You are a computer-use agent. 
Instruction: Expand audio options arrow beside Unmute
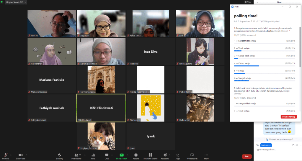[11, 155]
